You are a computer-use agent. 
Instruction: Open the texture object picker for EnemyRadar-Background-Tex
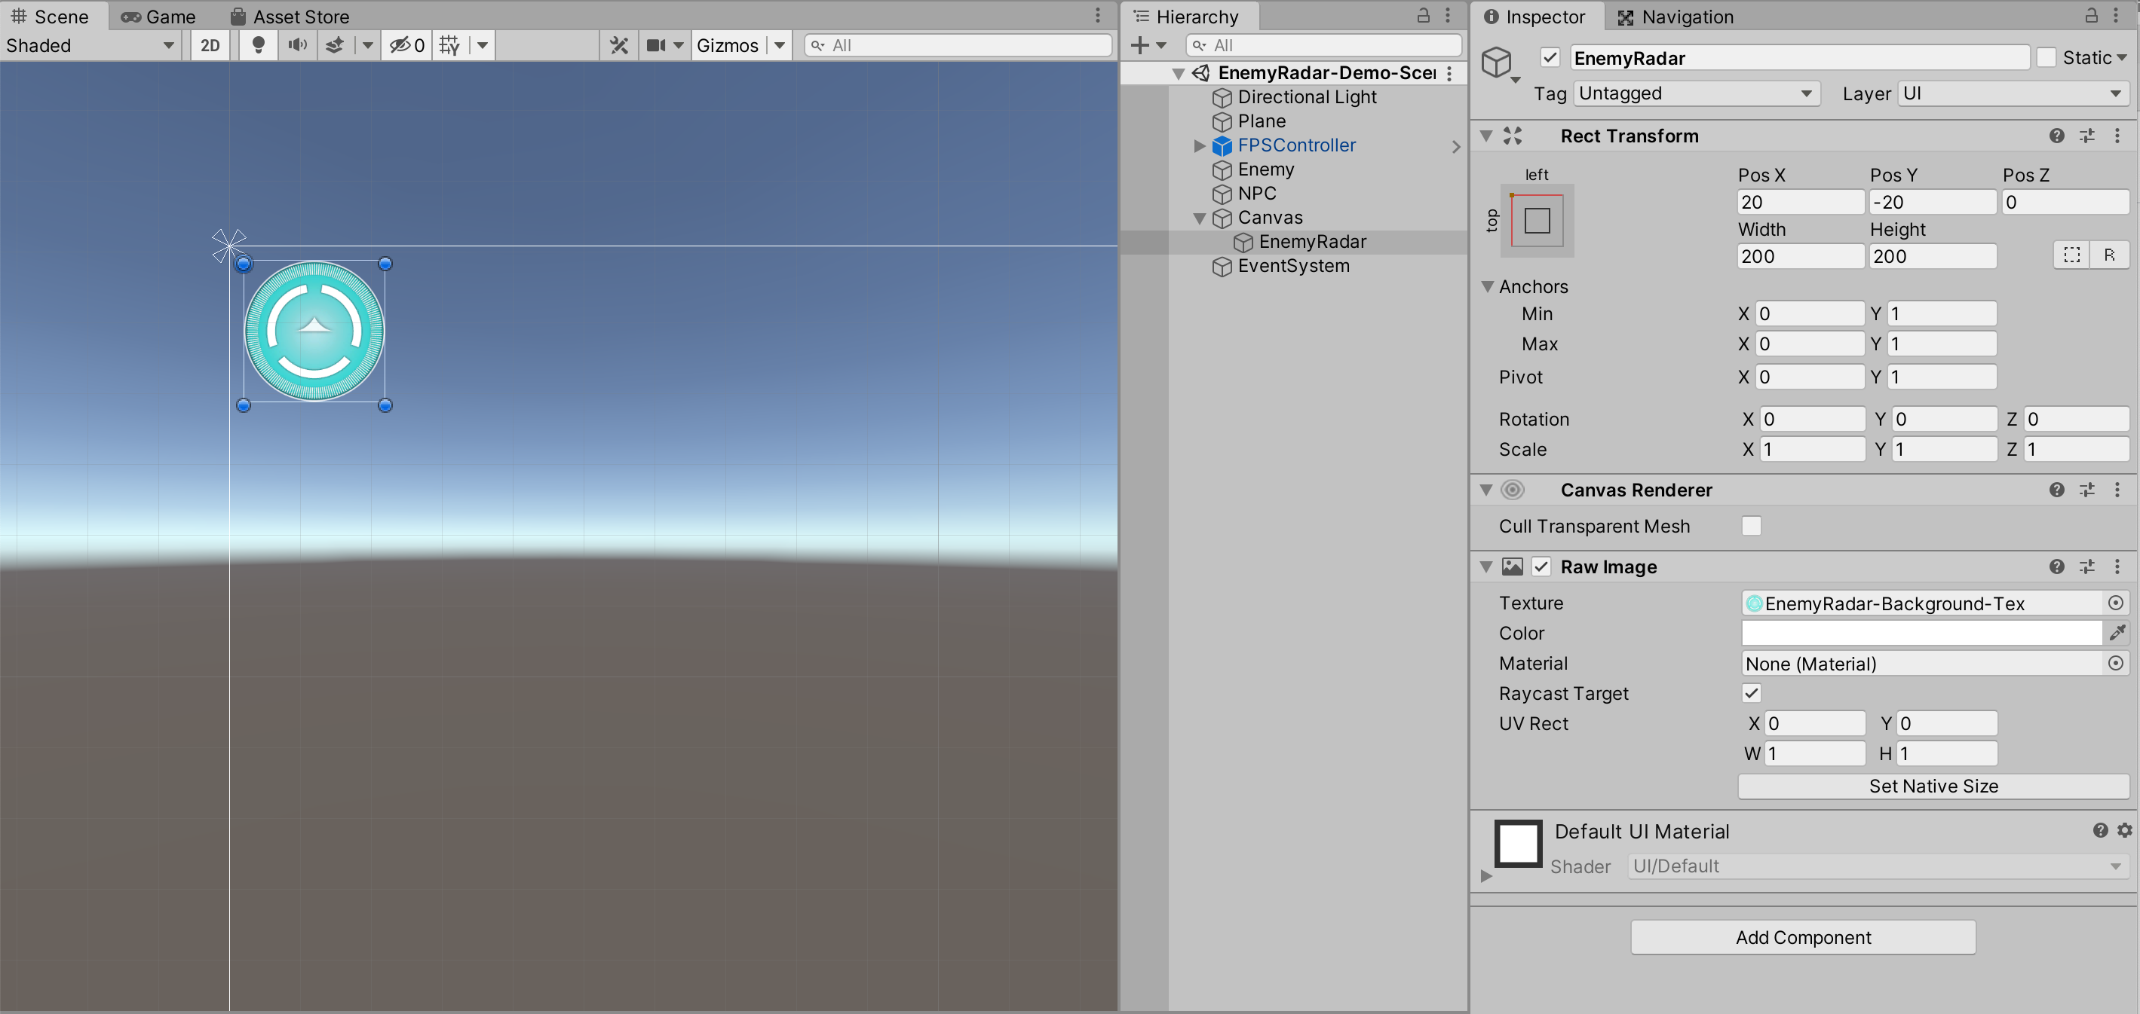(x=2116, y=603)
